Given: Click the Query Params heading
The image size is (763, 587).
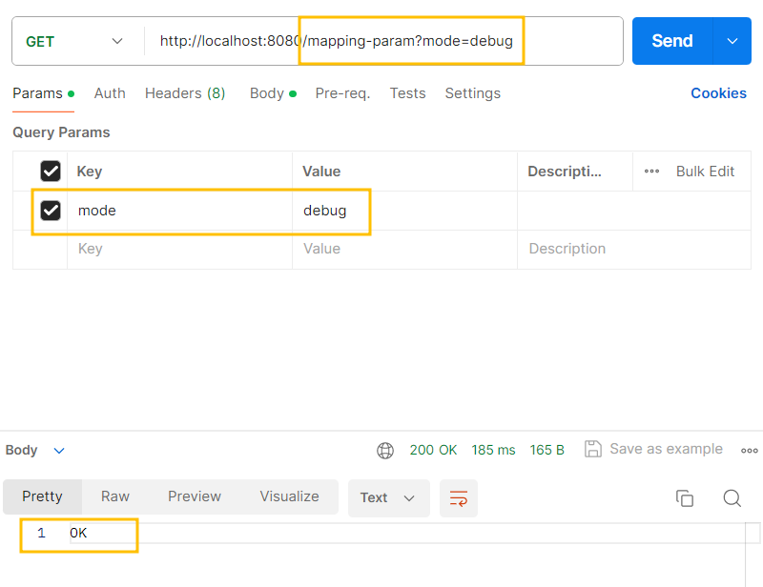Looking at the screenshot, I should pyautogui.click(x=61, y=132).
